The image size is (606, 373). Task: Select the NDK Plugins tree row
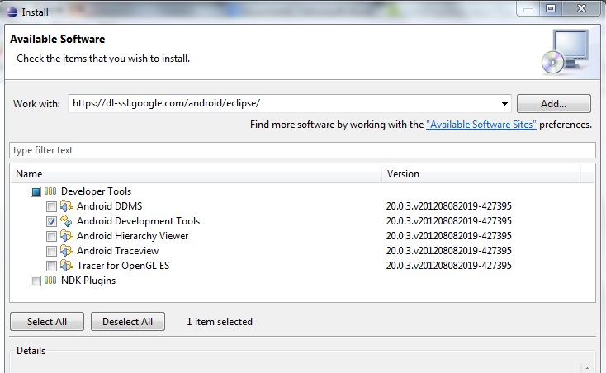click(88, 281)
